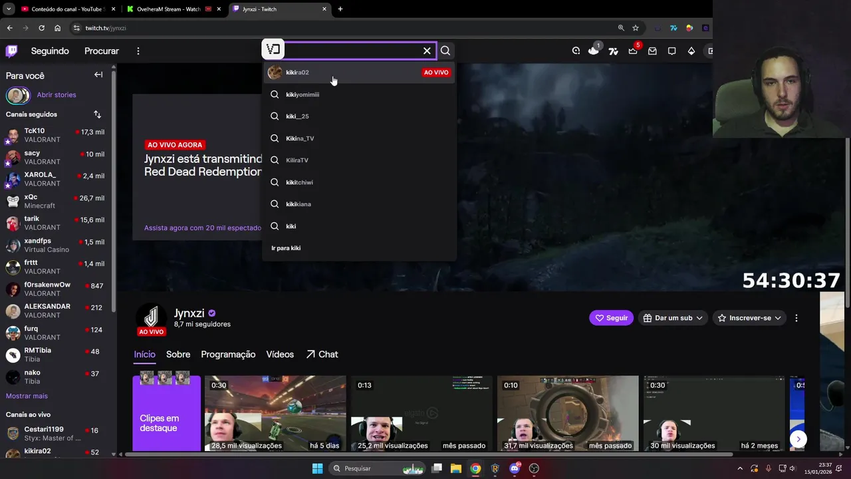This screenshot has height=479, width=851.
Task: Open Inscrever-se dropdown
Action: [749, 318]
